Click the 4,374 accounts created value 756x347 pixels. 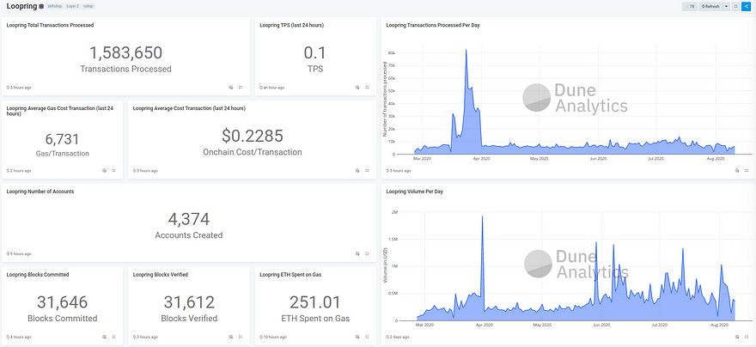(189, 219)
